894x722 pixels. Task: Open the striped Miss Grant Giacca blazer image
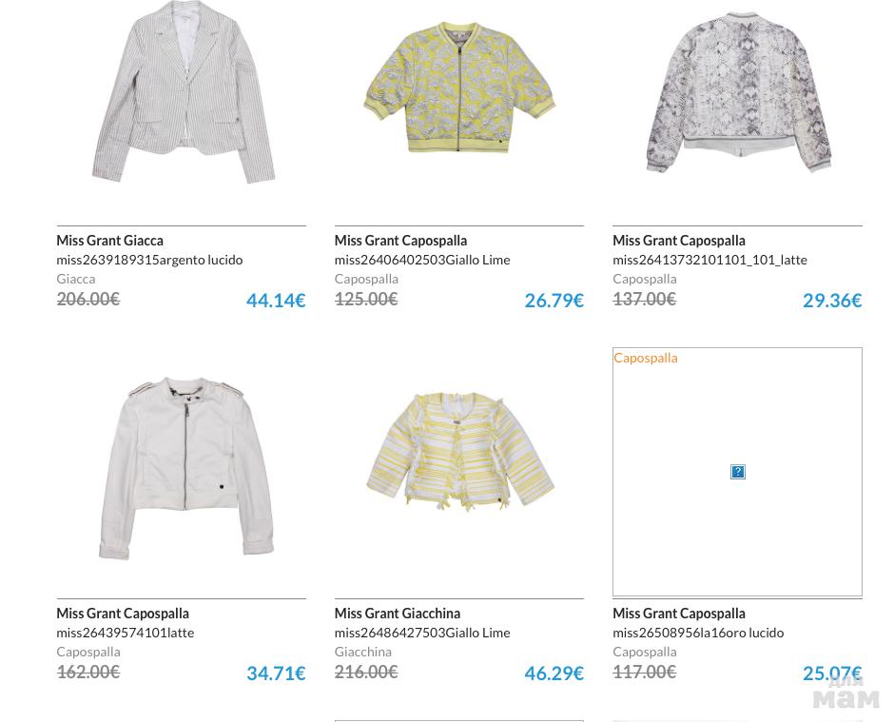point(183,95)
